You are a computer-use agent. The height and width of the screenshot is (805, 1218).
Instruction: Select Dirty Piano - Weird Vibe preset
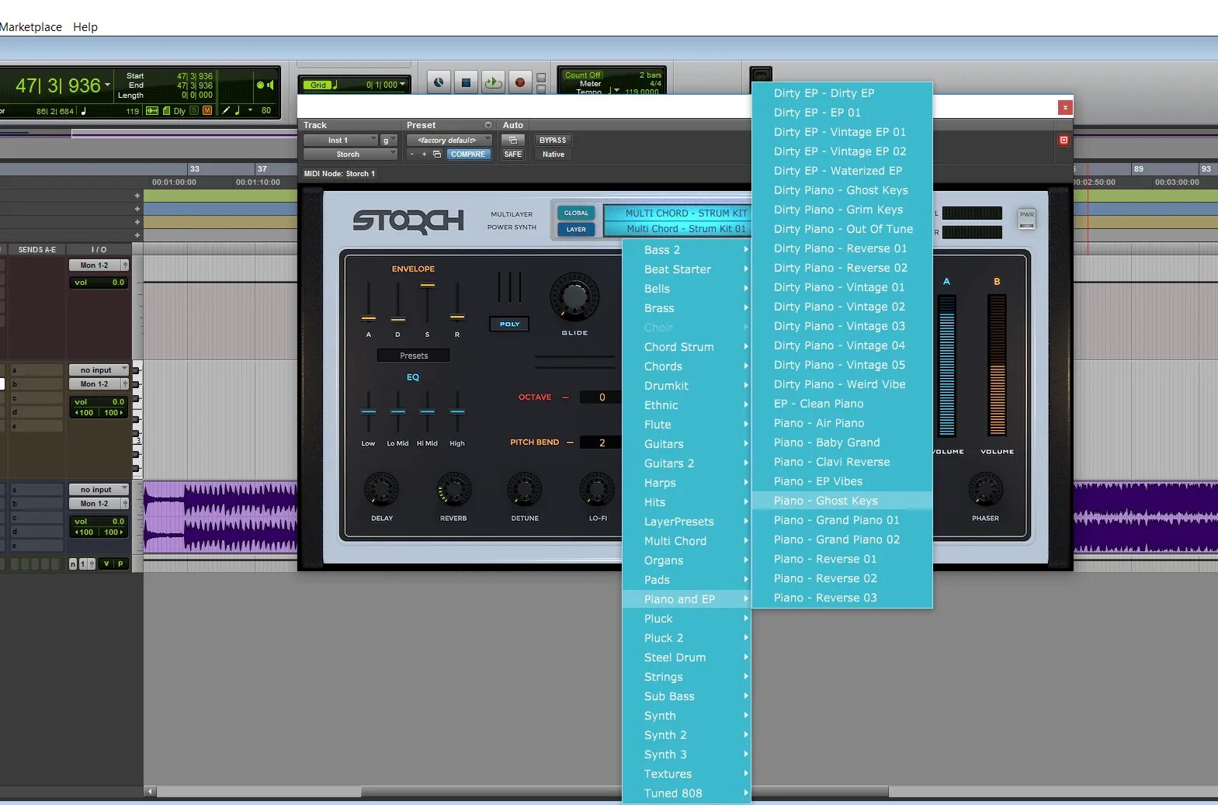(x=841, y=384)
